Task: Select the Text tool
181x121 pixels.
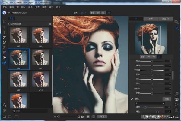Action: pyautogui.click(x=4, y=32)
